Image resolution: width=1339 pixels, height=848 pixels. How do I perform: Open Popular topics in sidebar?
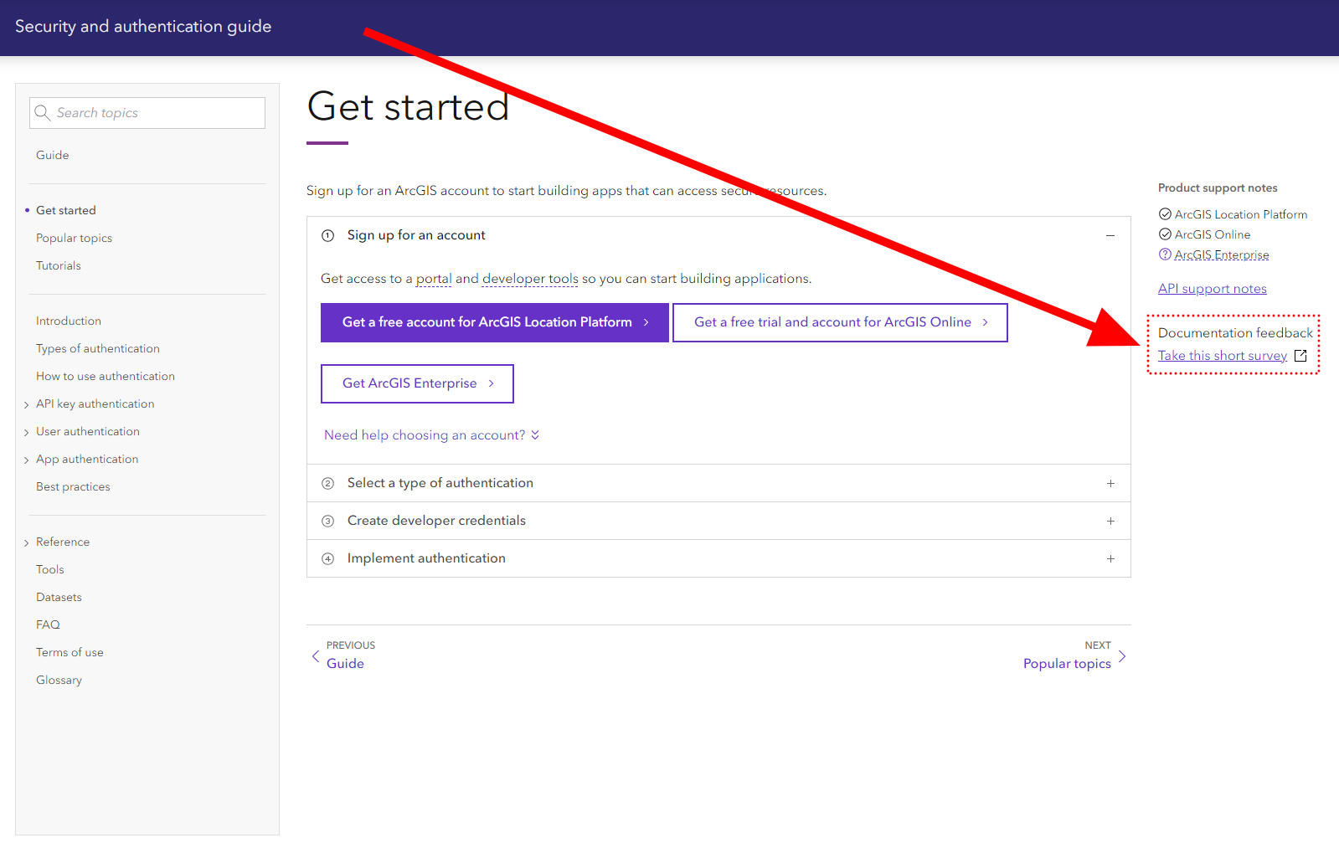[74, 238]
